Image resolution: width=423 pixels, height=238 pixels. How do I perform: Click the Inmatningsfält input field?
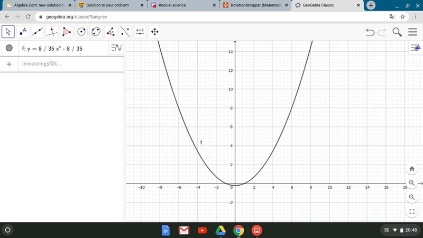tap(69, 64)
